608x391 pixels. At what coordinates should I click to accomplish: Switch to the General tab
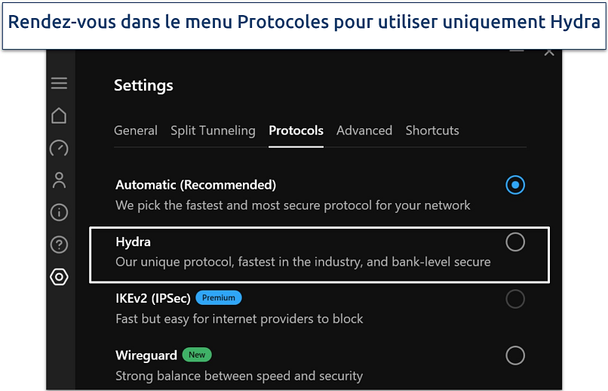tap(136, 131)
